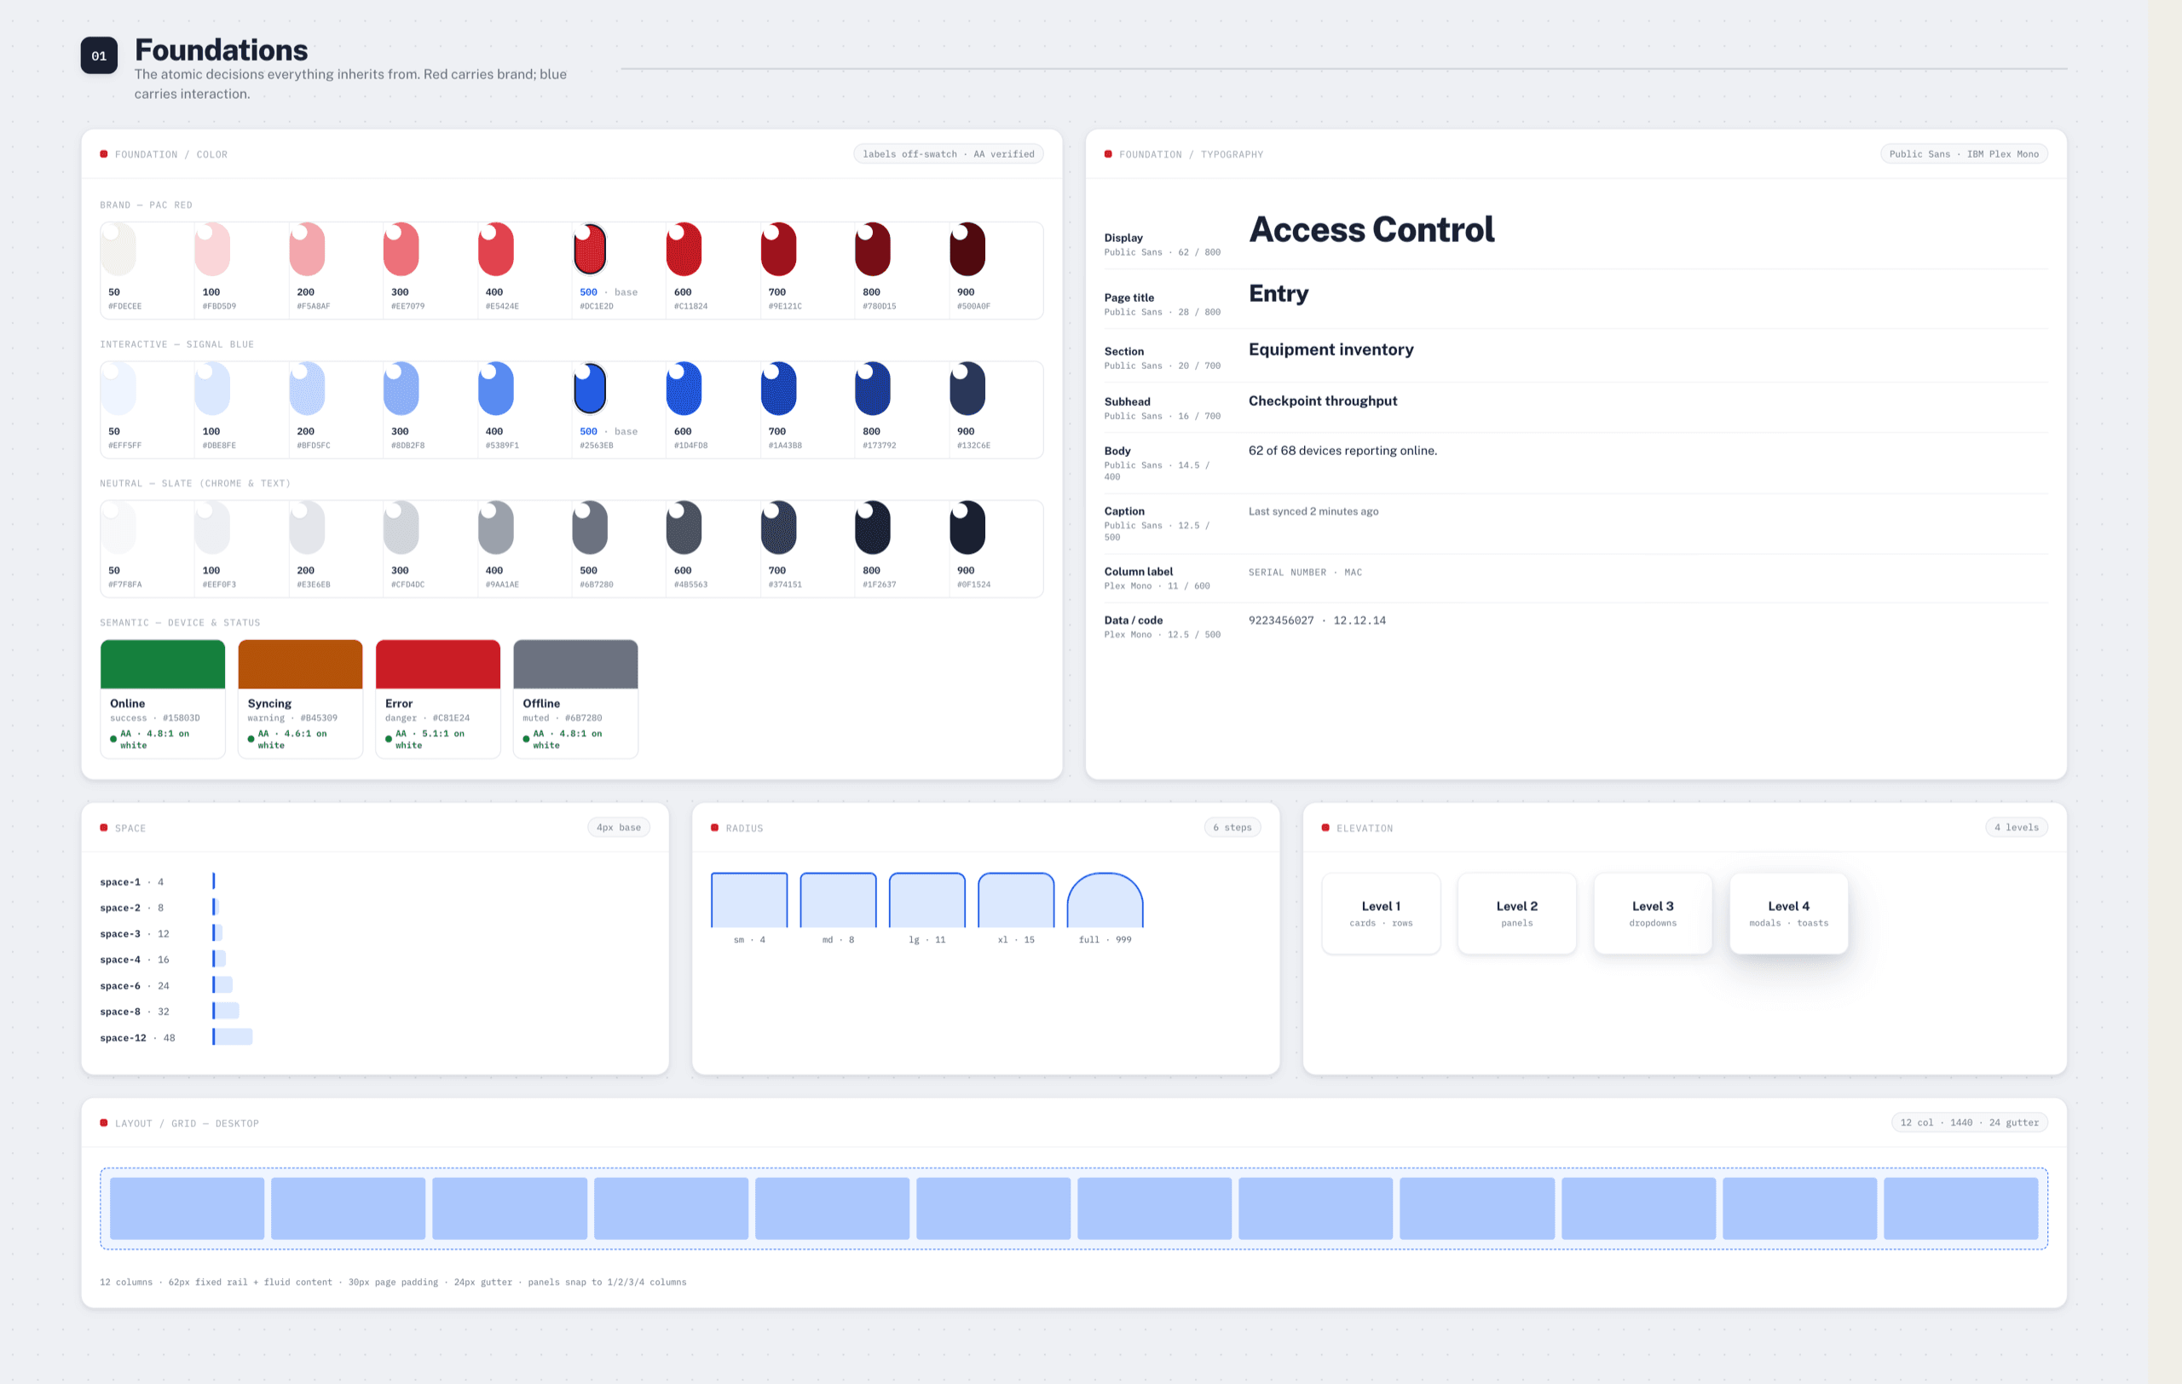Image resolution: width=2182 pixels, height=1384 pixels.
Task: Choose the Signal Blue 900 swatch
Action: (967, 389)
